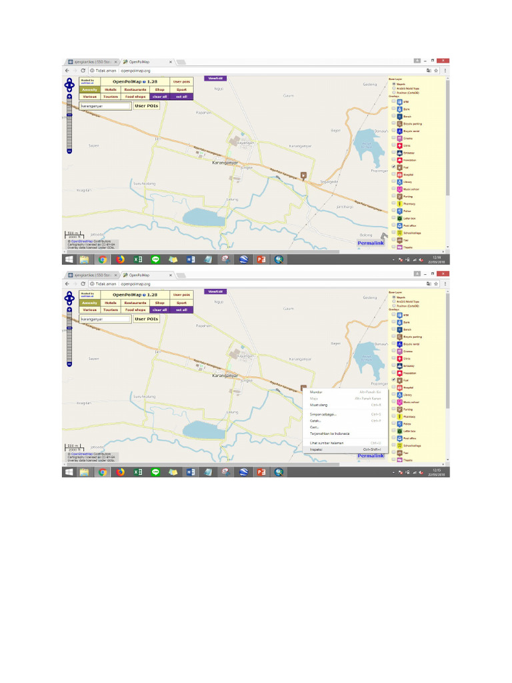Bookmark page with star icon in upper screenshot

(436, 71)
